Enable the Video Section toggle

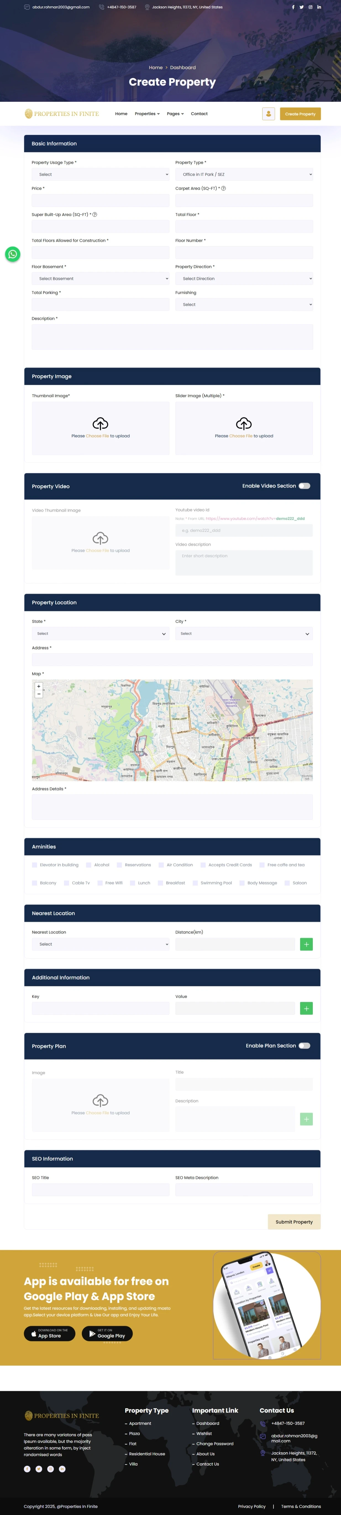pyautogui.click(x=305, y=486)
